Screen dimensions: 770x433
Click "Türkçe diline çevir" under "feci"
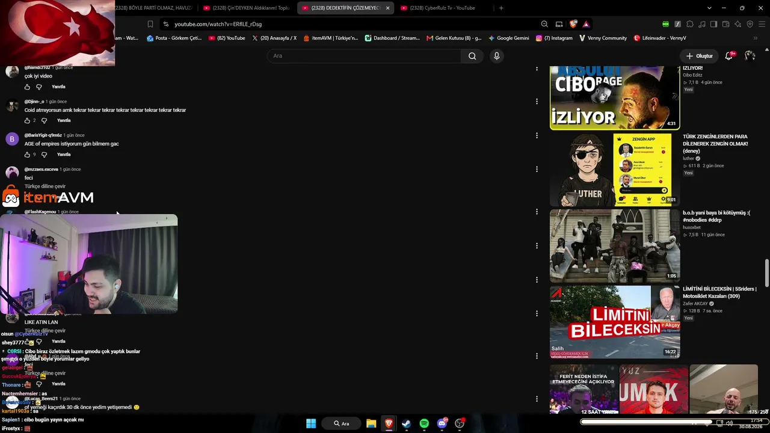[x=45, y=186]
